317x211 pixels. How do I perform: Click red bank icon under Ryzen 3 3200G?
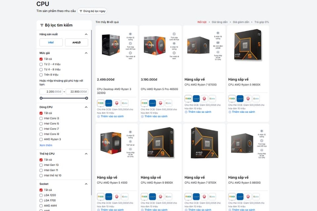tap(116, 103)
